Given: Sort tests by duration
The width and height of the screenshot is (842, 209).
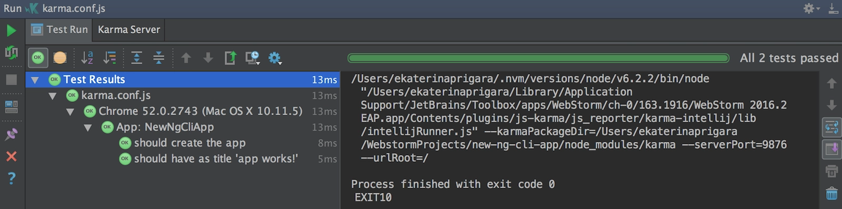Looking at the screenshot, I should tap(109, 58).
